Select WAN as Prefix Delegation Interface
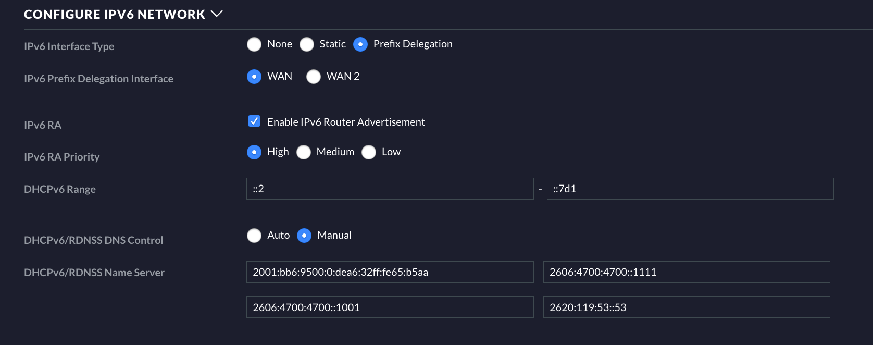Screen dimensions: 873x345 pos(254,77)
